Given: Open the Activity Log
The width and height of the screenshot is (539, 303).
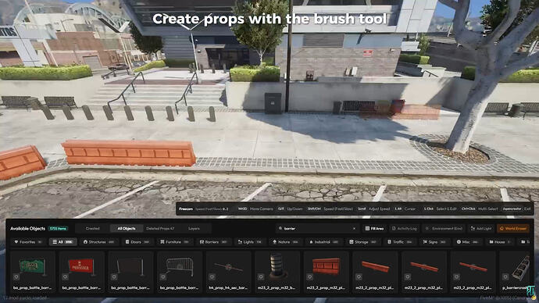Looking at the screenshot, I should tap(405, 229).
